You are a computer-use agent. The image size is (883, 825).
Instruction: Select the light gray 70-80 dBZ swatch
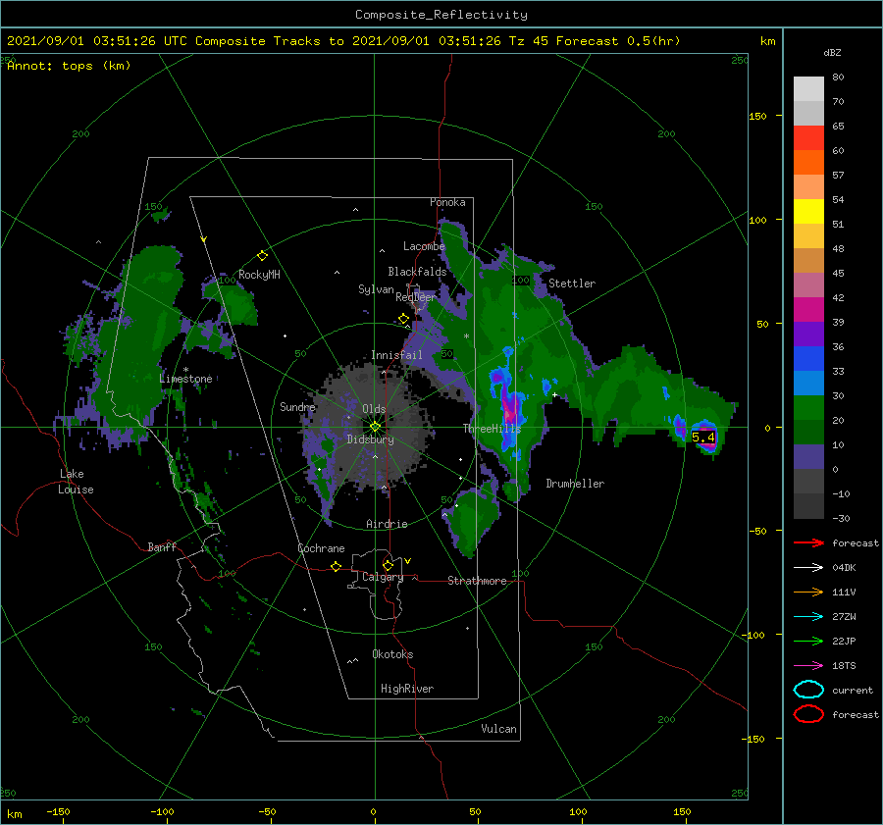808,88
